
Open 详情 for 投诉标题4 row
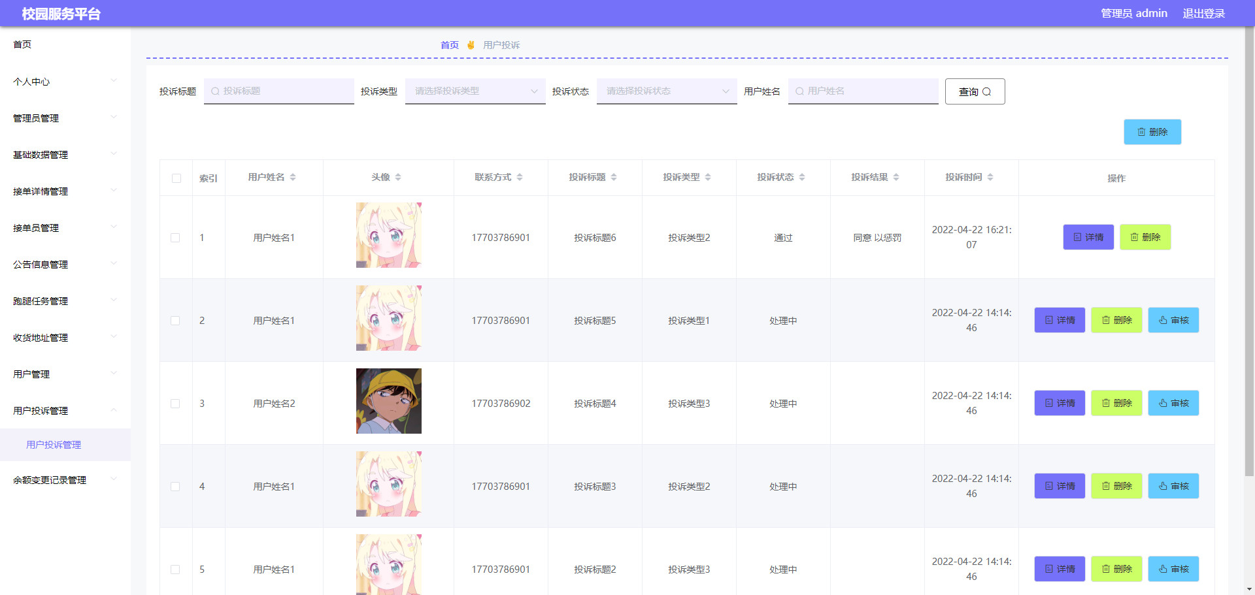click(1060, 403)
